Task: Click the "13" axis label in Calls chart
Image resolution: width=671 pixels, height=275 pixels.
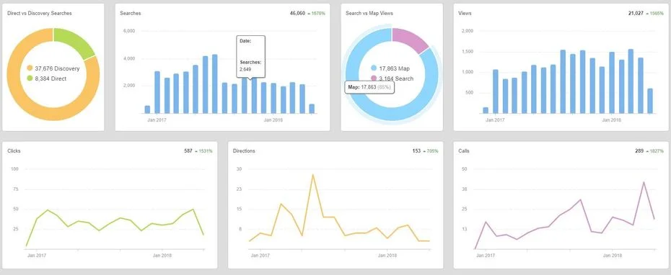Action: [x=465, y=230]
